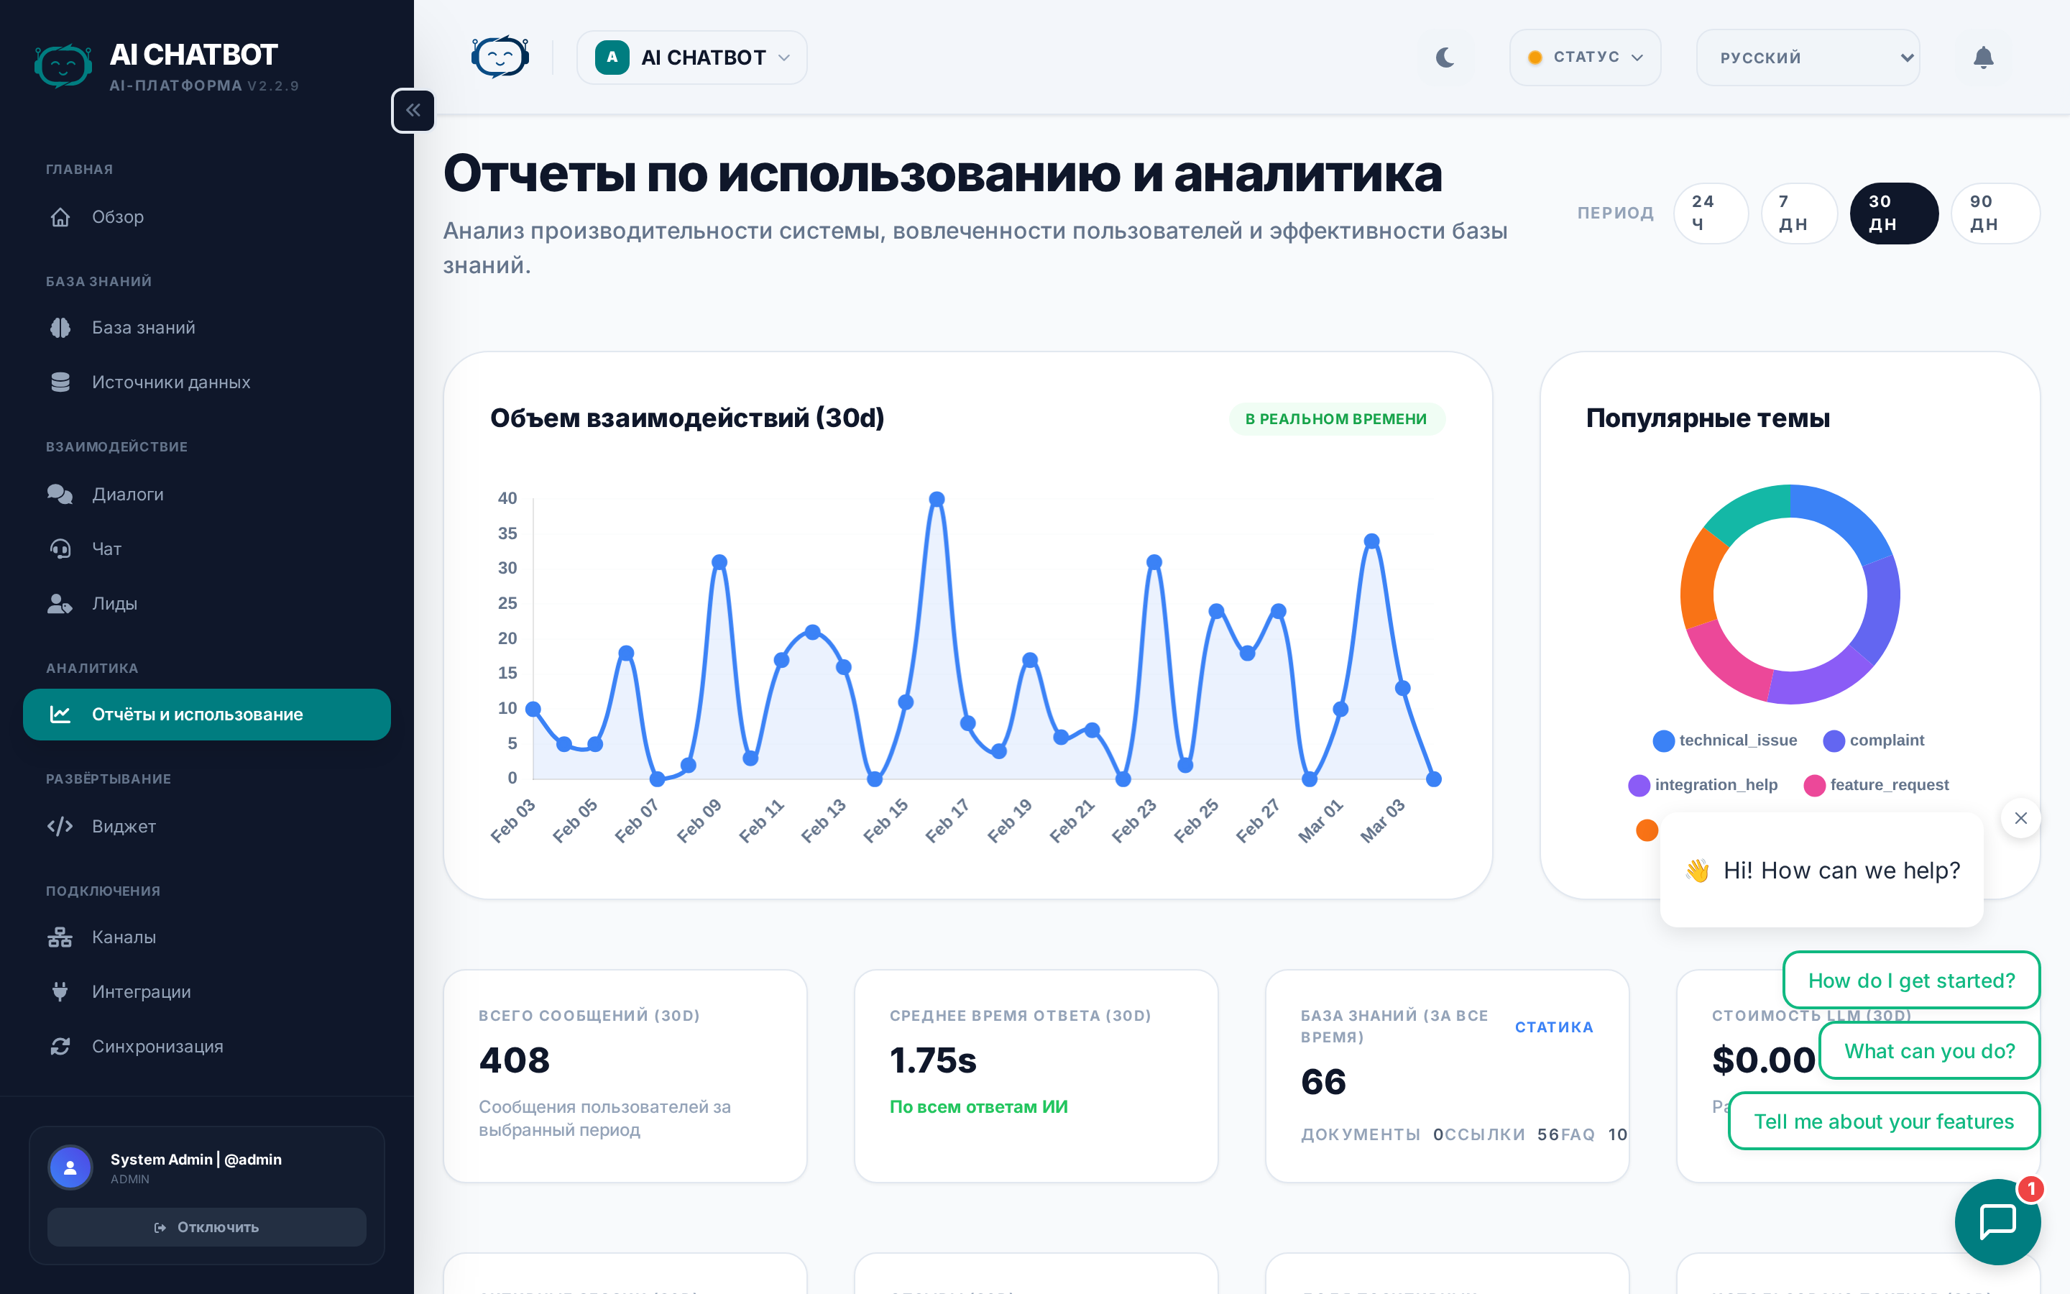
Task: Open the СТАТУС dropdown
Action: coord(1585,57)
